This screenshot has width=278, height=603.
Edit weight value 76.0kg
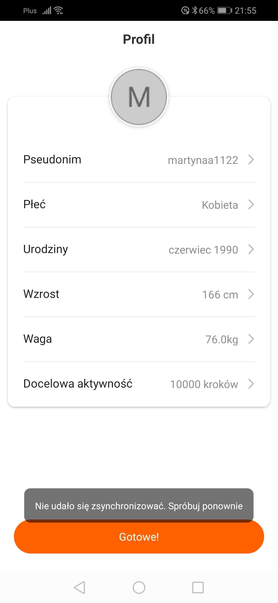pos(222,340)
